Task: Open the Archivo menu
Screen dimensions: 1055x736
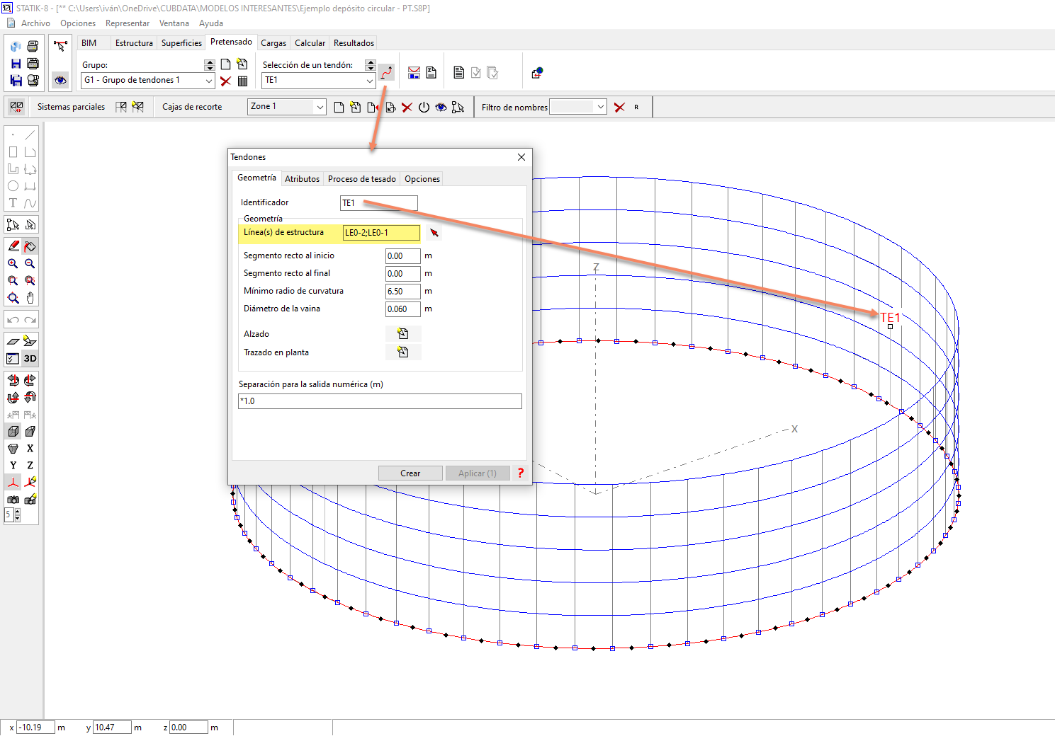Action: tap(35, 23)
